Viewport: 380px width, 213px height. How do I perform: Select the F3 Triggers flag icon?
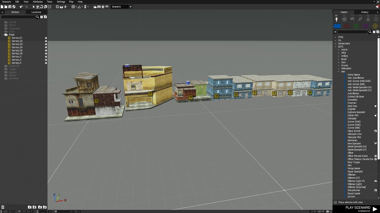coord(352,19)
